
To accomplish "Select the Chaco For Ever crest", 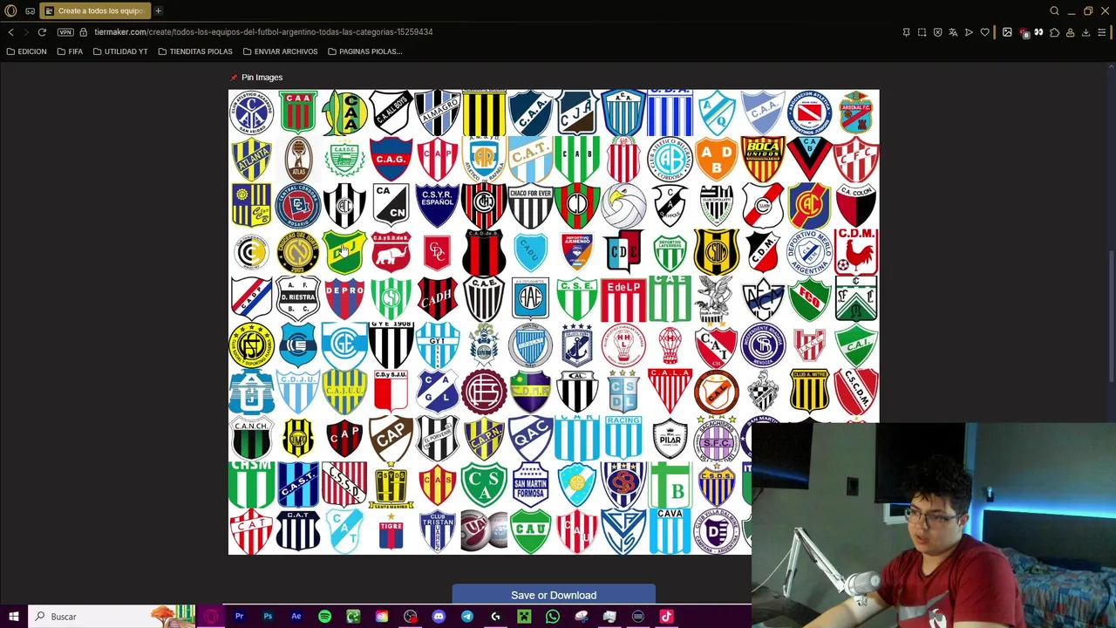I will 530,205.
